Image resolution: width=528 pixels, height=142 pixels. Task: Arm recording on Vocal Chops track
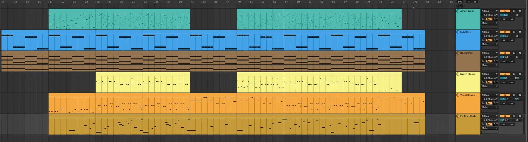(x=520, y=95)
